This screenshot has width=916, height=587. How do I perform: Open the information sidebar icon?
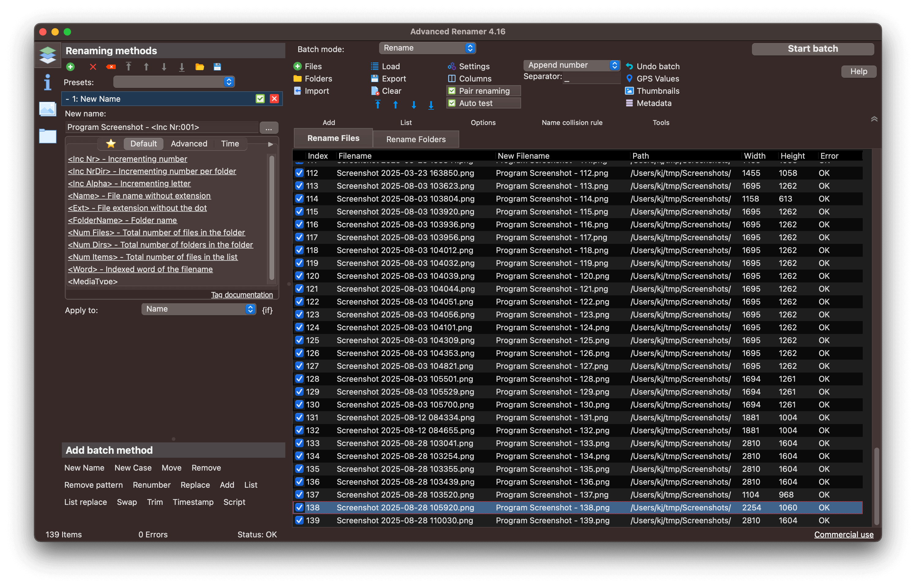tap(48, 82)
